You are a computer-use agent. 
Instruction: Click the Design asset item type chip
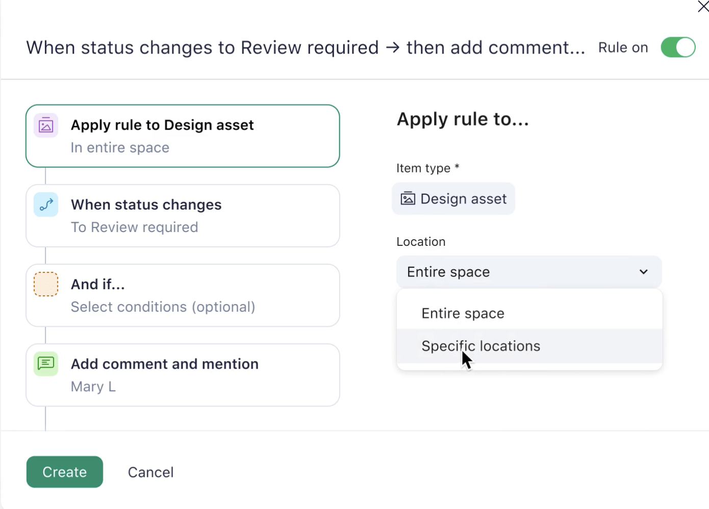[x=453, y=199]
